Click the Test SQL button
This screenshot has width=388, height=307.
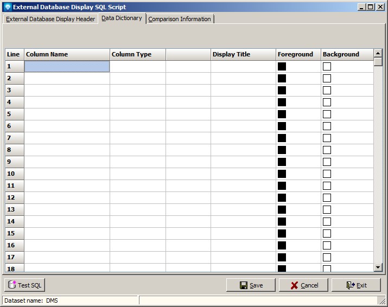point(25,285)
